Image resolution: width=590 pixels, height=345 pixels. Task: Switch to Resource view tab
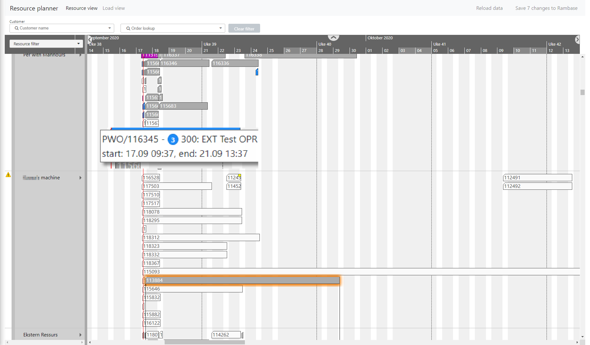pyautogui.click(x=82, y=8)
